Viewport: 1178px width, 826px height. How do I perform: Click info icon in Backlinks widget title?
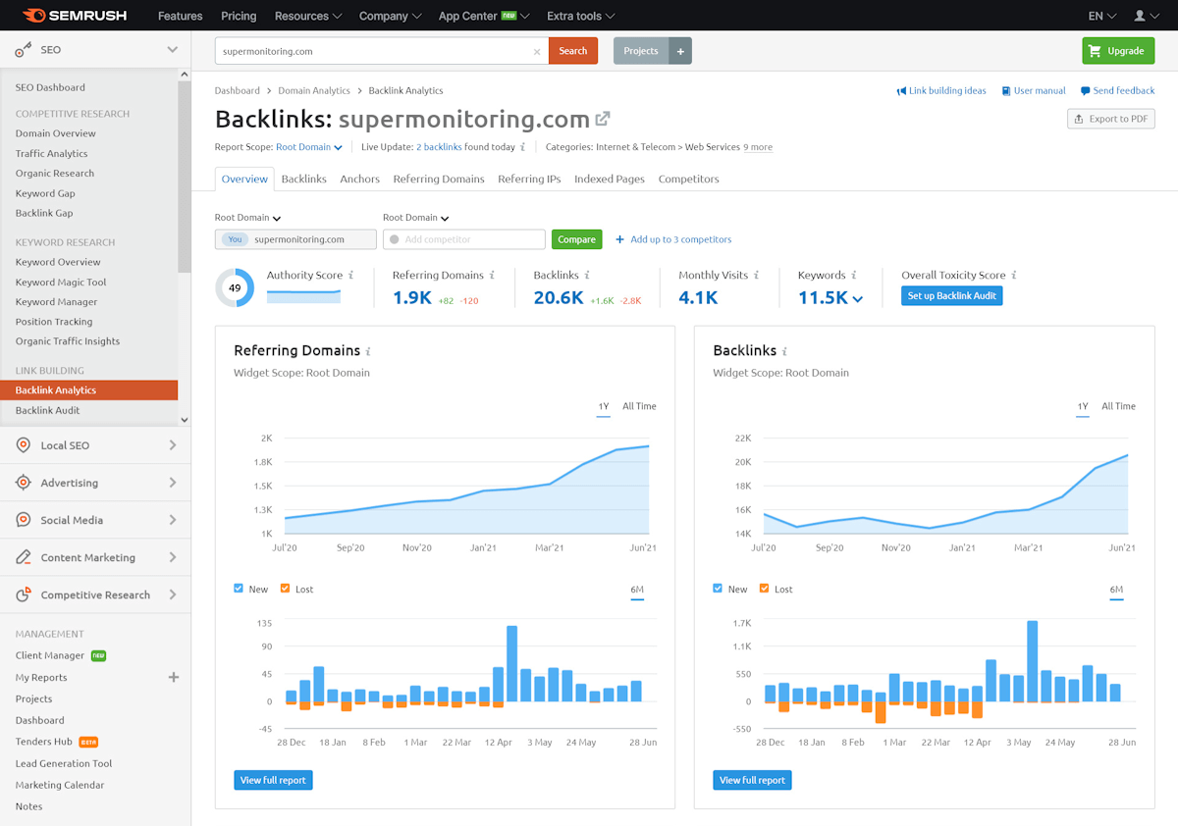coord(784,351)
